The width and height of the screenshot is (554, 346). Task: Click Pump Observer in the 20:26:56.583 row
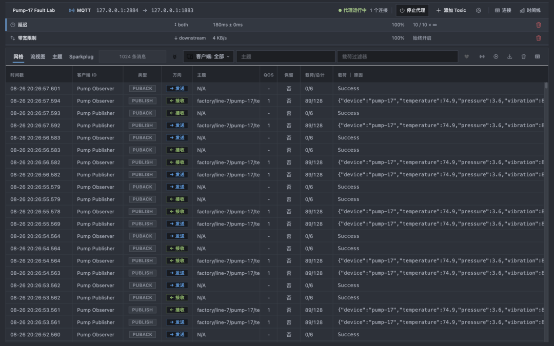[x=95, y=138]
